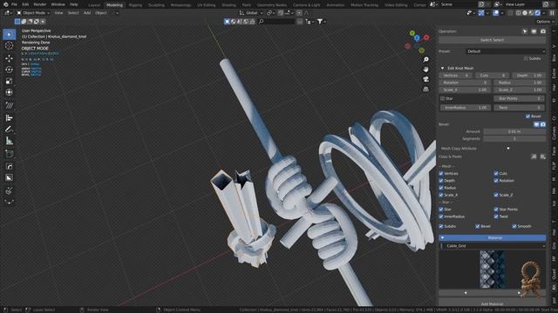Image resolution: width=558 pixels, height=313 pixels.
Task: Click the bevel mode first icon
Action: coord(536,124)
